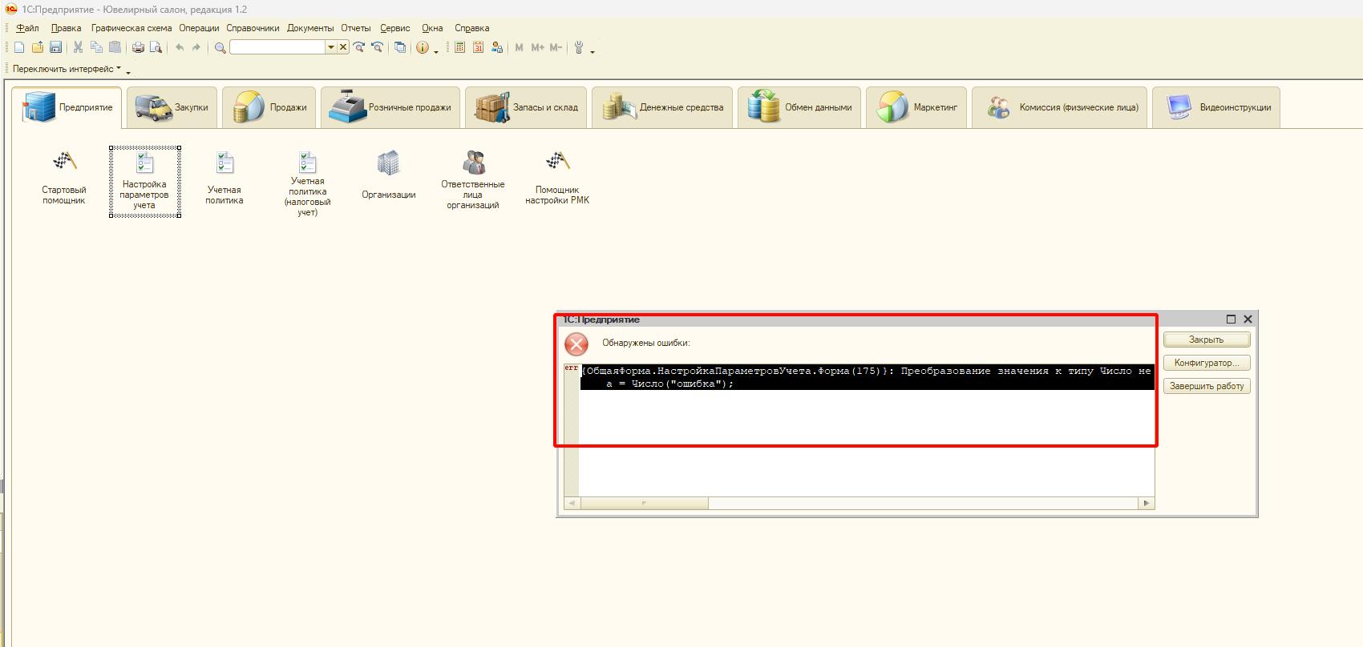The width and height of the screenshot is (1363, 647).
Task: Open the Calculator toolbar icon
Action: click(459, 47)
